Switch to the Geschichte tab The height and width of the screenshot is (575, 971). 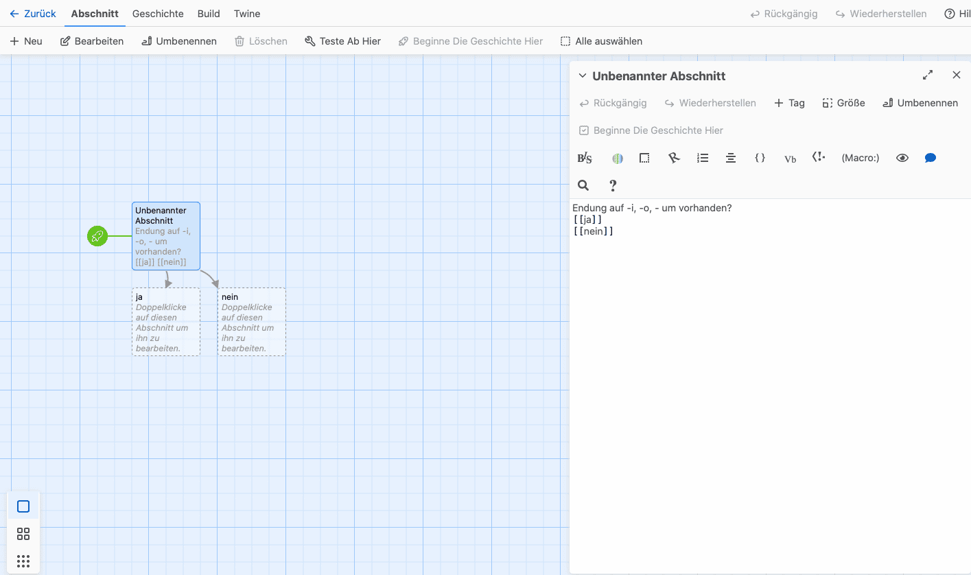pyautogui.click(x=158, y=14)
